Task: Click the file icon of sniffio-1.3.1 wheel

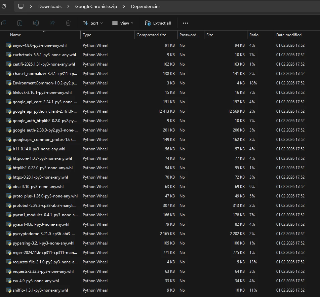Action: point(9,290)
